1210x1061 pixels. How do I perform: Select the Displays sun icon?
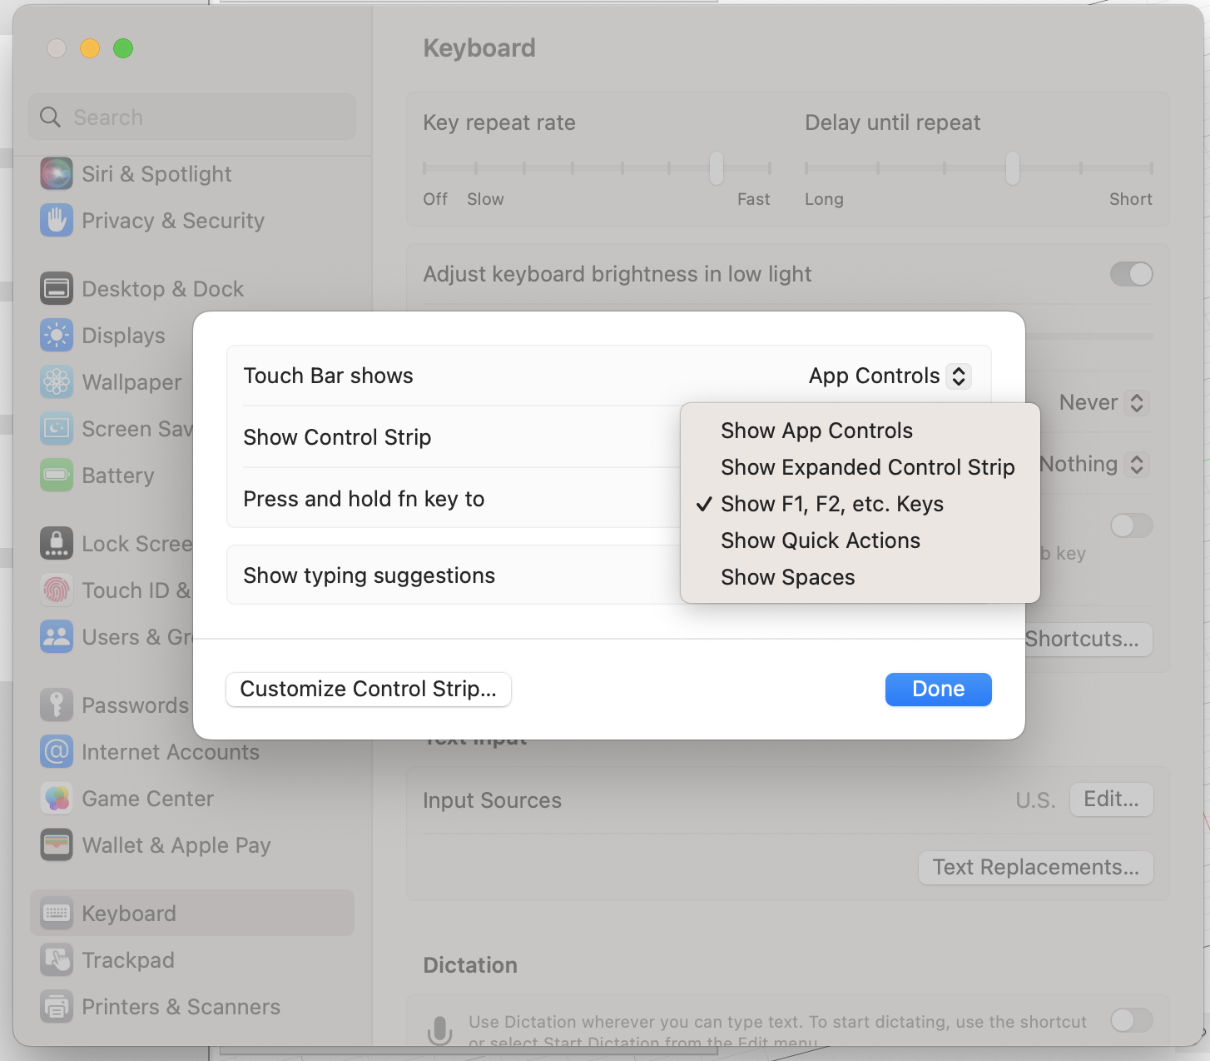pos(57,336)
